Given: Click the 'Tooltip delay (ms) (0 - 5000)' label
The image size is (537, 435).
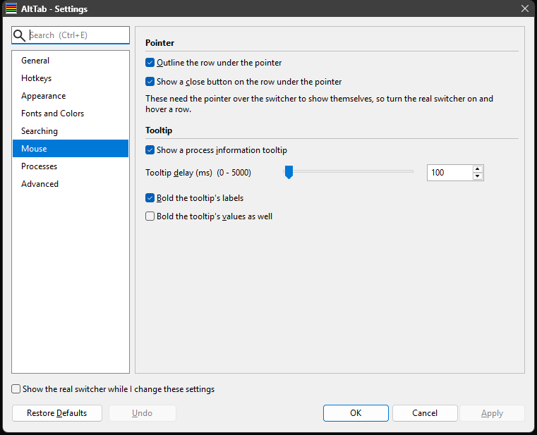Looking at the screenshot, I should coord(198,173).
